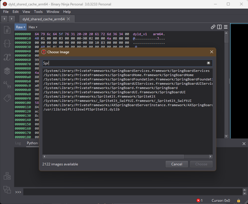This screenshot has width=248, height=204.
Task: Select SpringBoardHome framework entry
Action: pyautogui.click(x=127, y=75)
